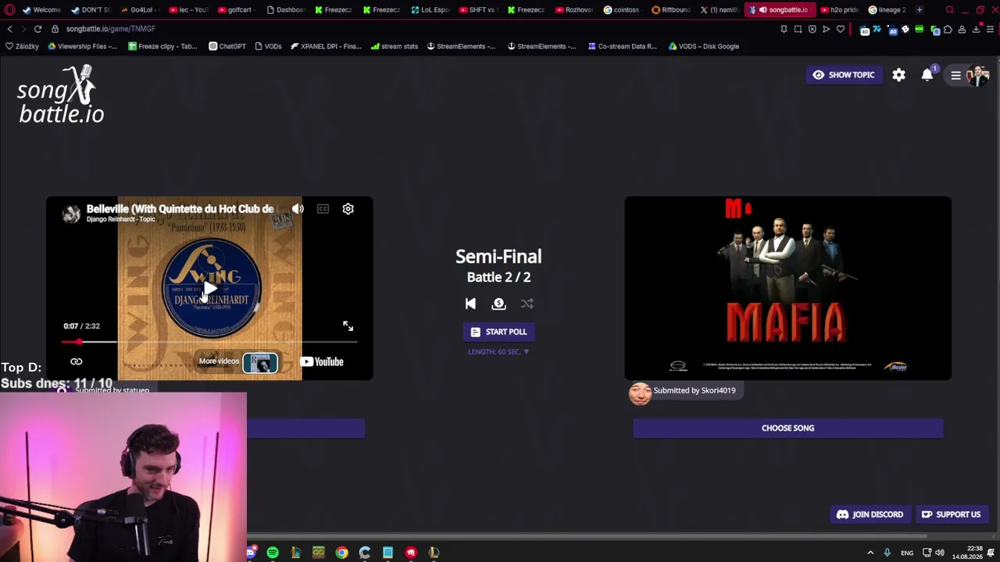Click Support Us button
This screenshot has height=562, width=1000.
click(x=951, y=514)
